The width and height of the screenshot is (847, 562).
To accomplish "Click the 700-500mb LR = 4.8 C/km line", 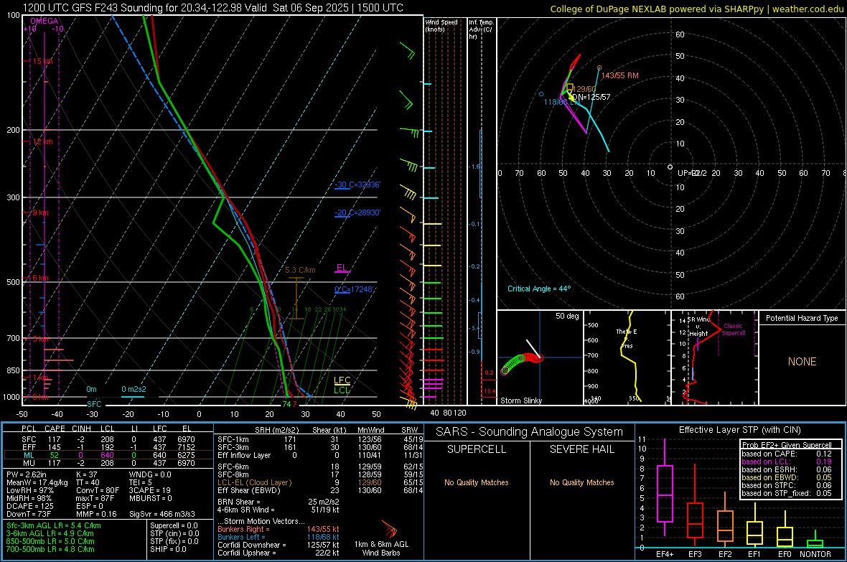I will (50, 549).
